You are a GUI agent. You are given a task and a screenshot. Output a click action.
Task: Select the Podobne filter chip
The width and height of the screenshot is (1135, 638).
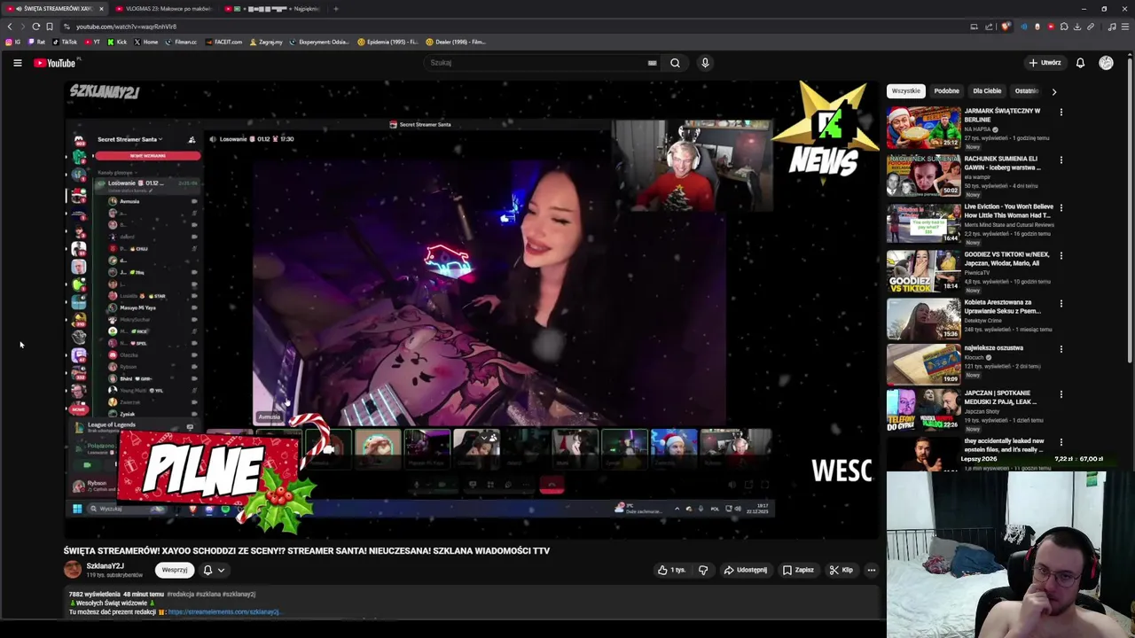(946, 91)
